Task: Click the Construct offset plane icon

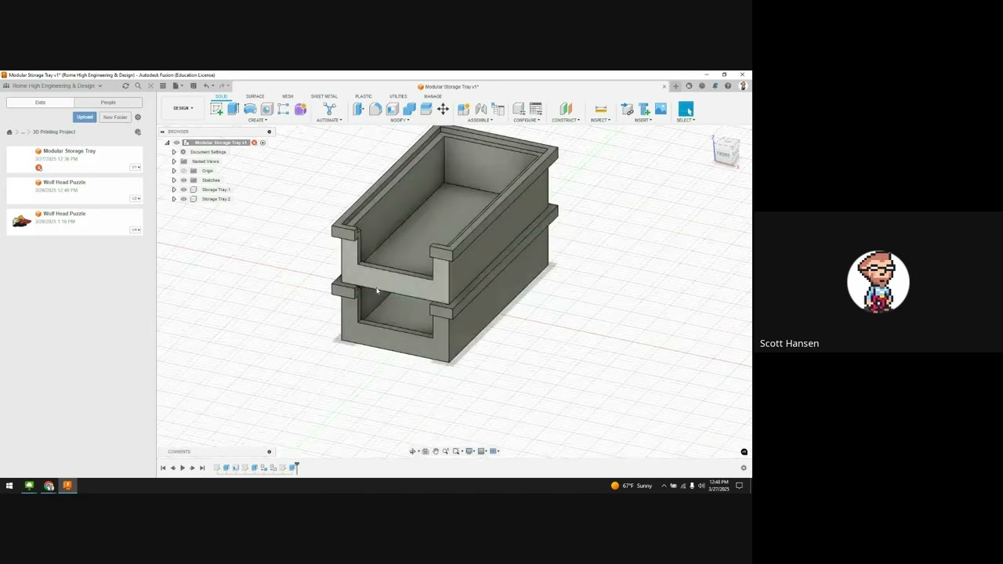Action: [x=566, y=109]
